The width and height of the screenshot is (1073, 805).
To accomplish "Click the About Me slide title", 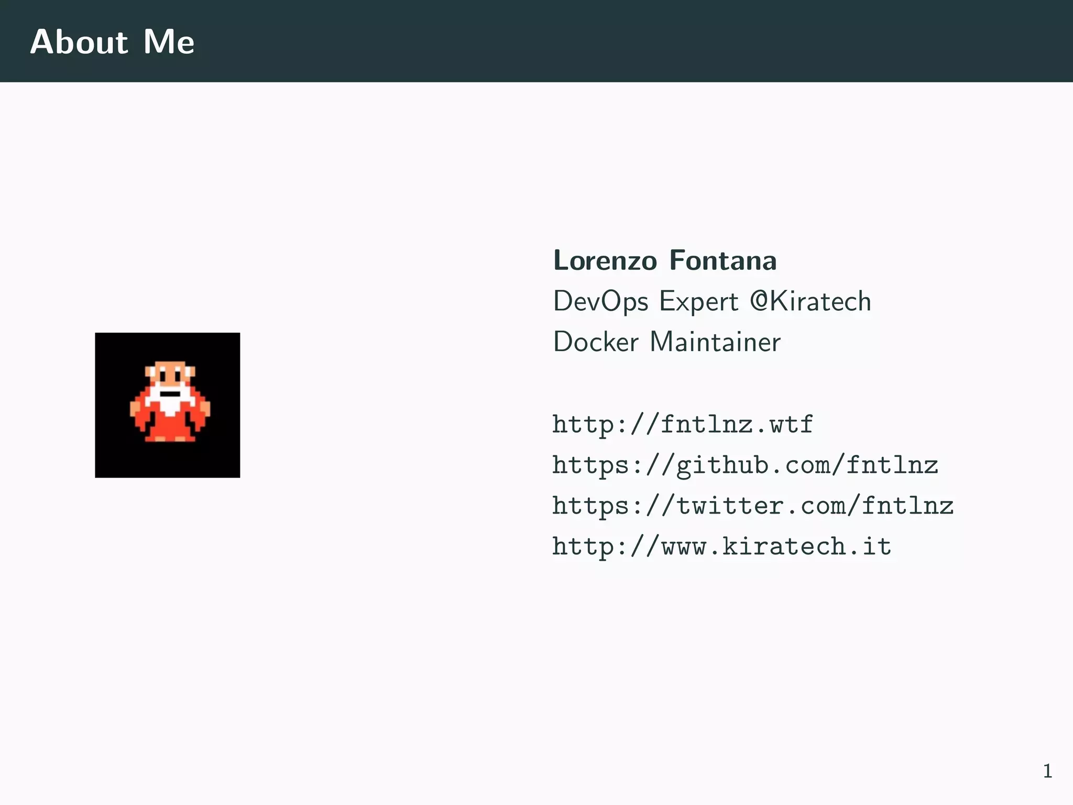I will (112, 42).
